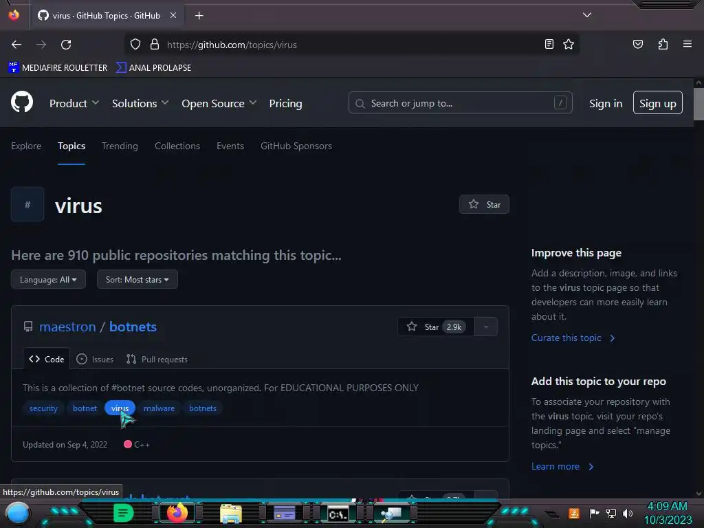Star the maestron/botnets repository

pos(435,327)
